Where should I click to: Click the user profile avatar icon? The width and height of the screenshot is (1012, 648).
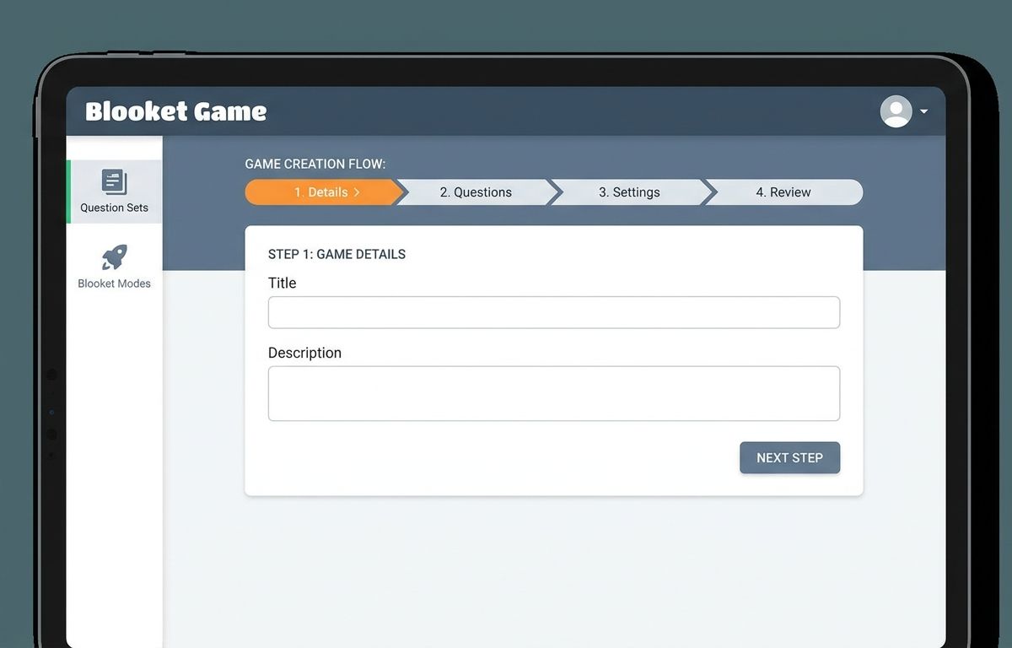click(896, 111)
